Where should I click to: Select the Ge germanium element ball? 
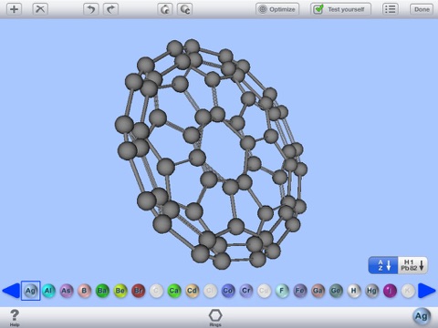(336, 291)
